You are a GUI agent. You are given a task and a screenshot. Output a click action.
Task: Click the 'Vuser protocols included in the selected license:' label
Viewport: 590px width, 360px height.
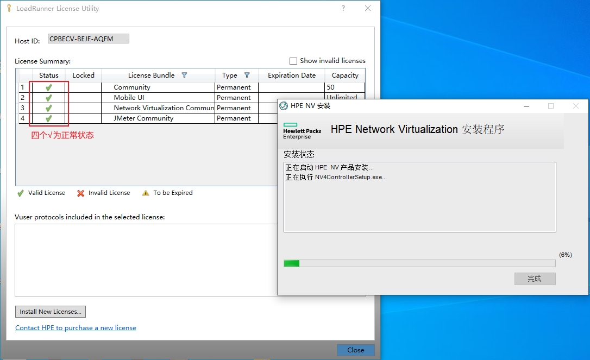pyautogui.click(x=90, y=217)
